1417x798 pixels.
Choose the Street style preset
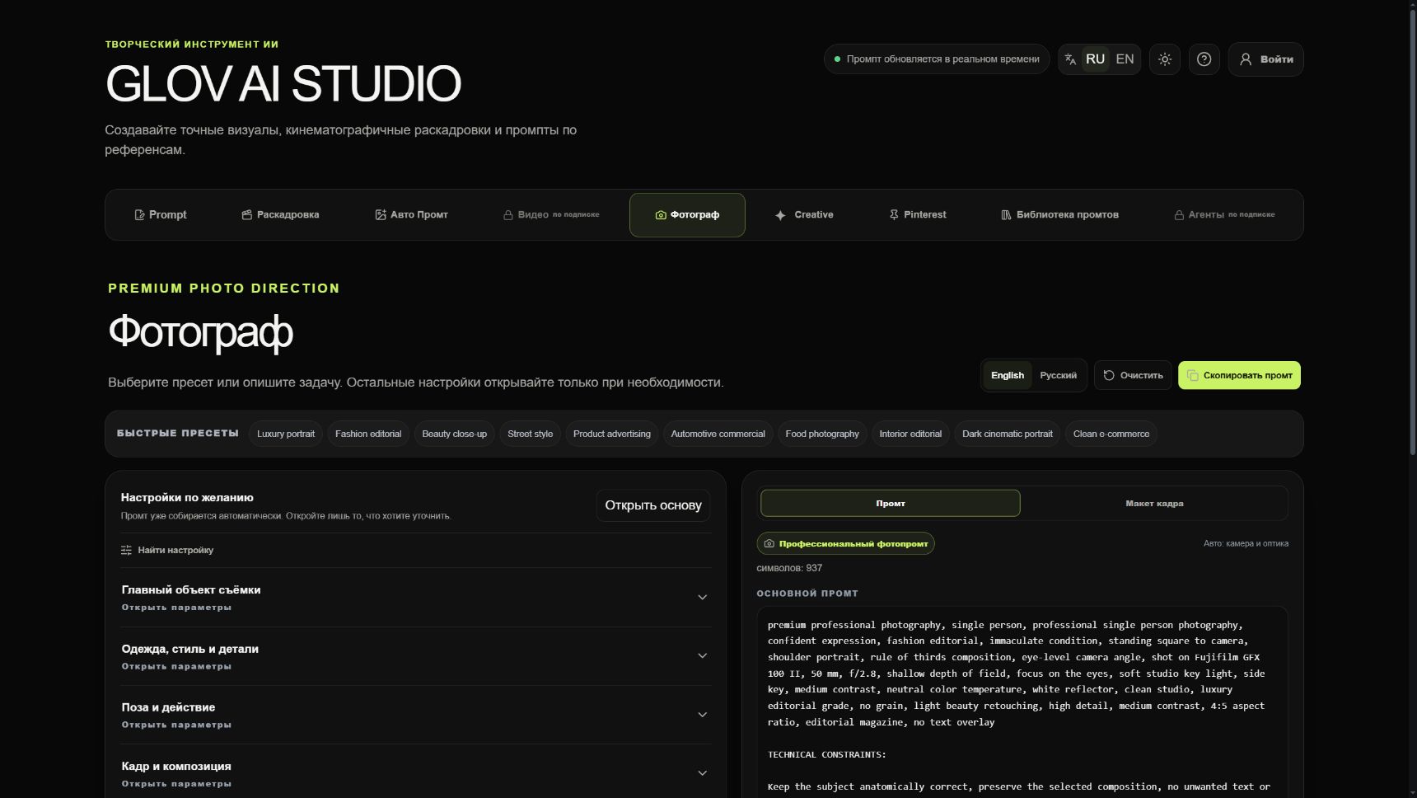pyautogui.click(x=530, y=434)
